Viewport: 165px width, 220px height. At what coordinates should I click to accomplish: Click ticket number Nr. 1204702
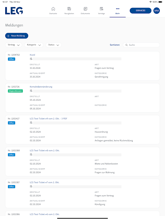point(14,55)
